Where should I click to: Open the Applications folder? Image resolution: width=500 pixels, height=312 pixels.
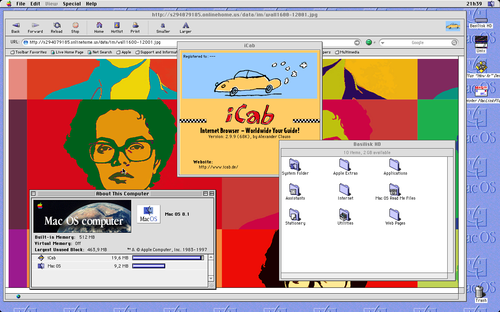pos(395,167)
